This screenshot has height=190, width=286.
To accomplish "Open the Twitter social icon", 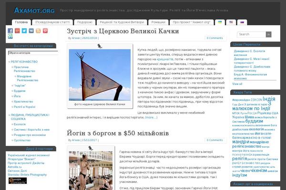I will pyautogui.click(x=24, y=31).
